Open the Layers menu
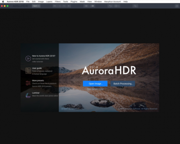The image size is (180, 144). point(49,1)
